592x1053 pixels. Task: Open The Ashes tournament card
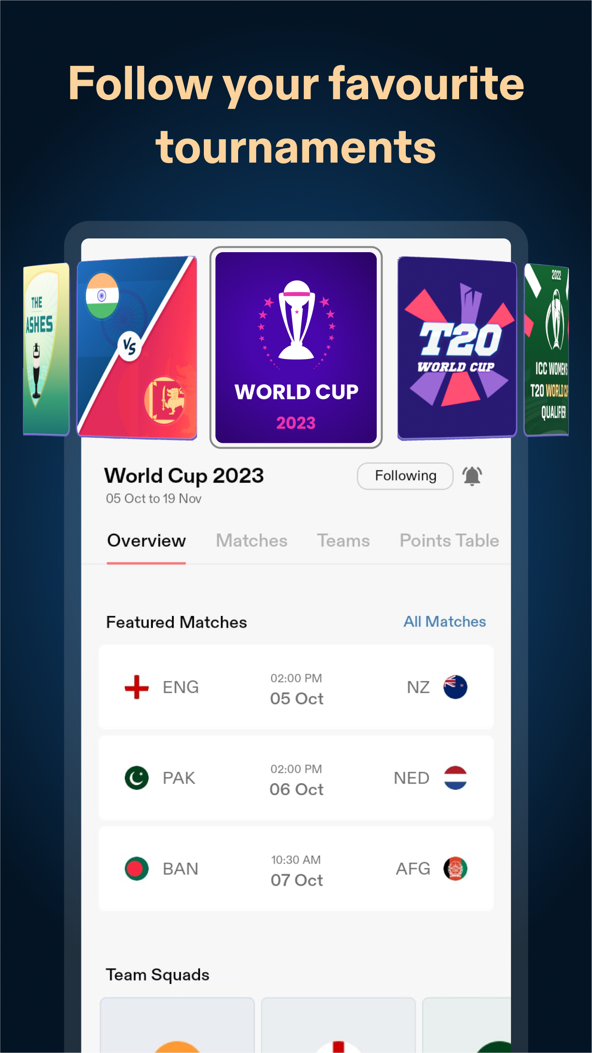(46, 349)
